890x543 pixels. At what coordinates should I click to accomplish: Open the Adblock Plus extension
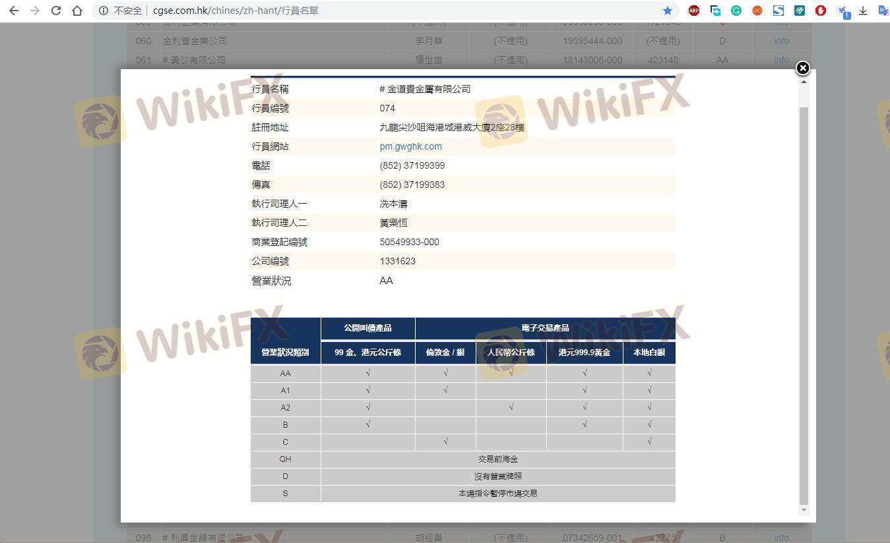pos(694,11)
